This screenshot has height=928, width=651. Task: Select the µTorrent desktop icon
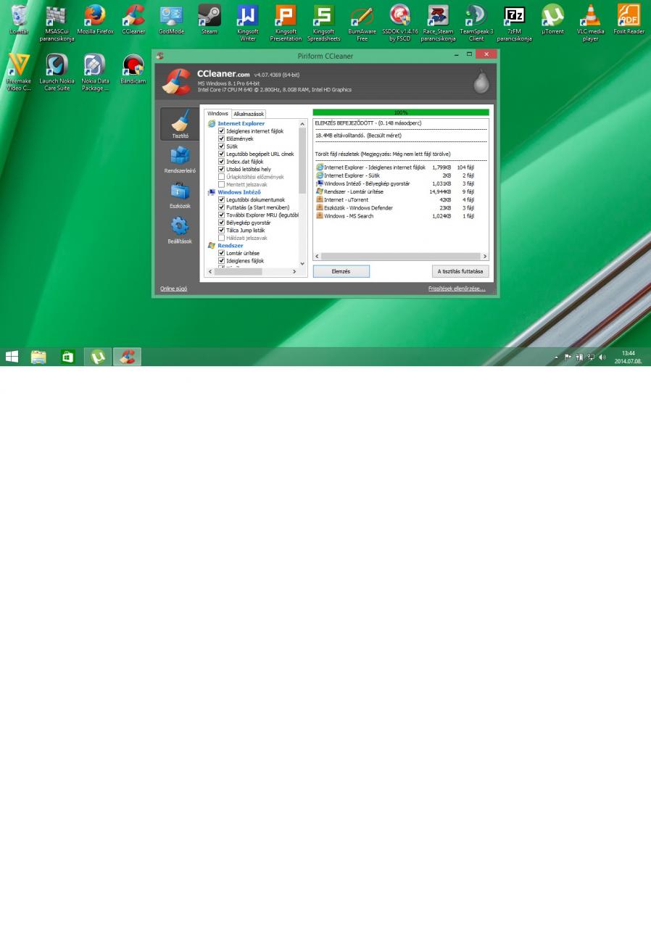(552, 20)
